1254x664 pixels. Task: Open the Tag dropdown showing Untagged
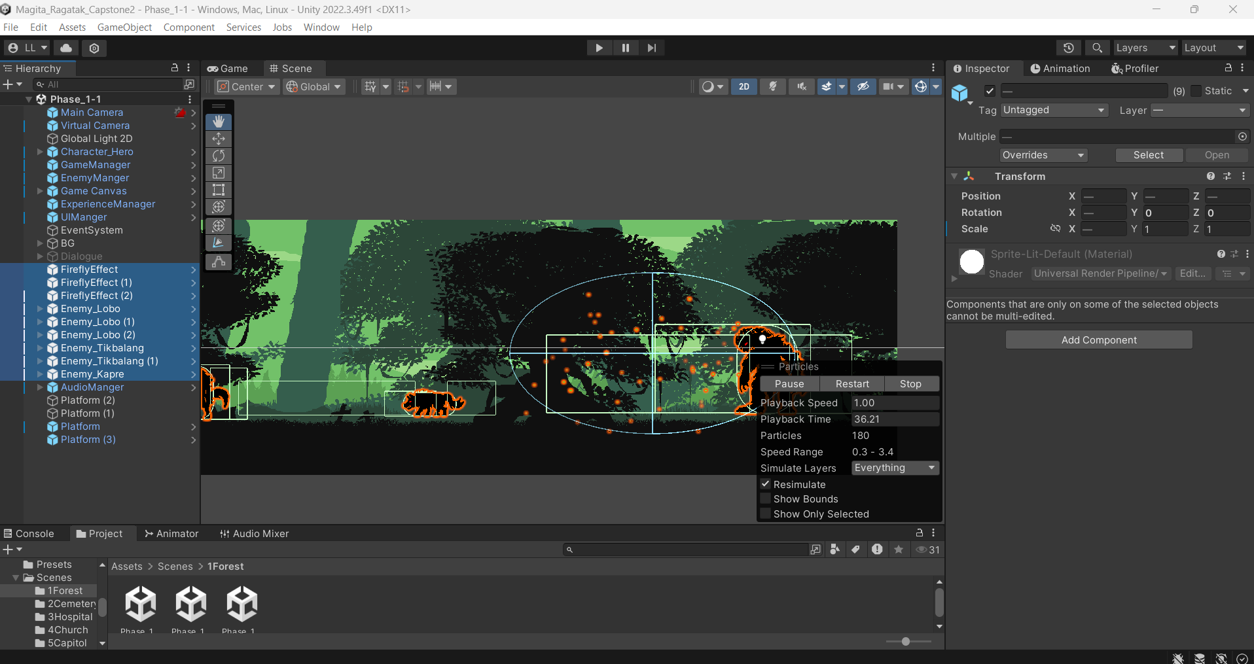click(x=1053, y=110)
